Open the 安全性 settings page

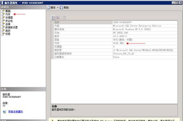[9, 21]
